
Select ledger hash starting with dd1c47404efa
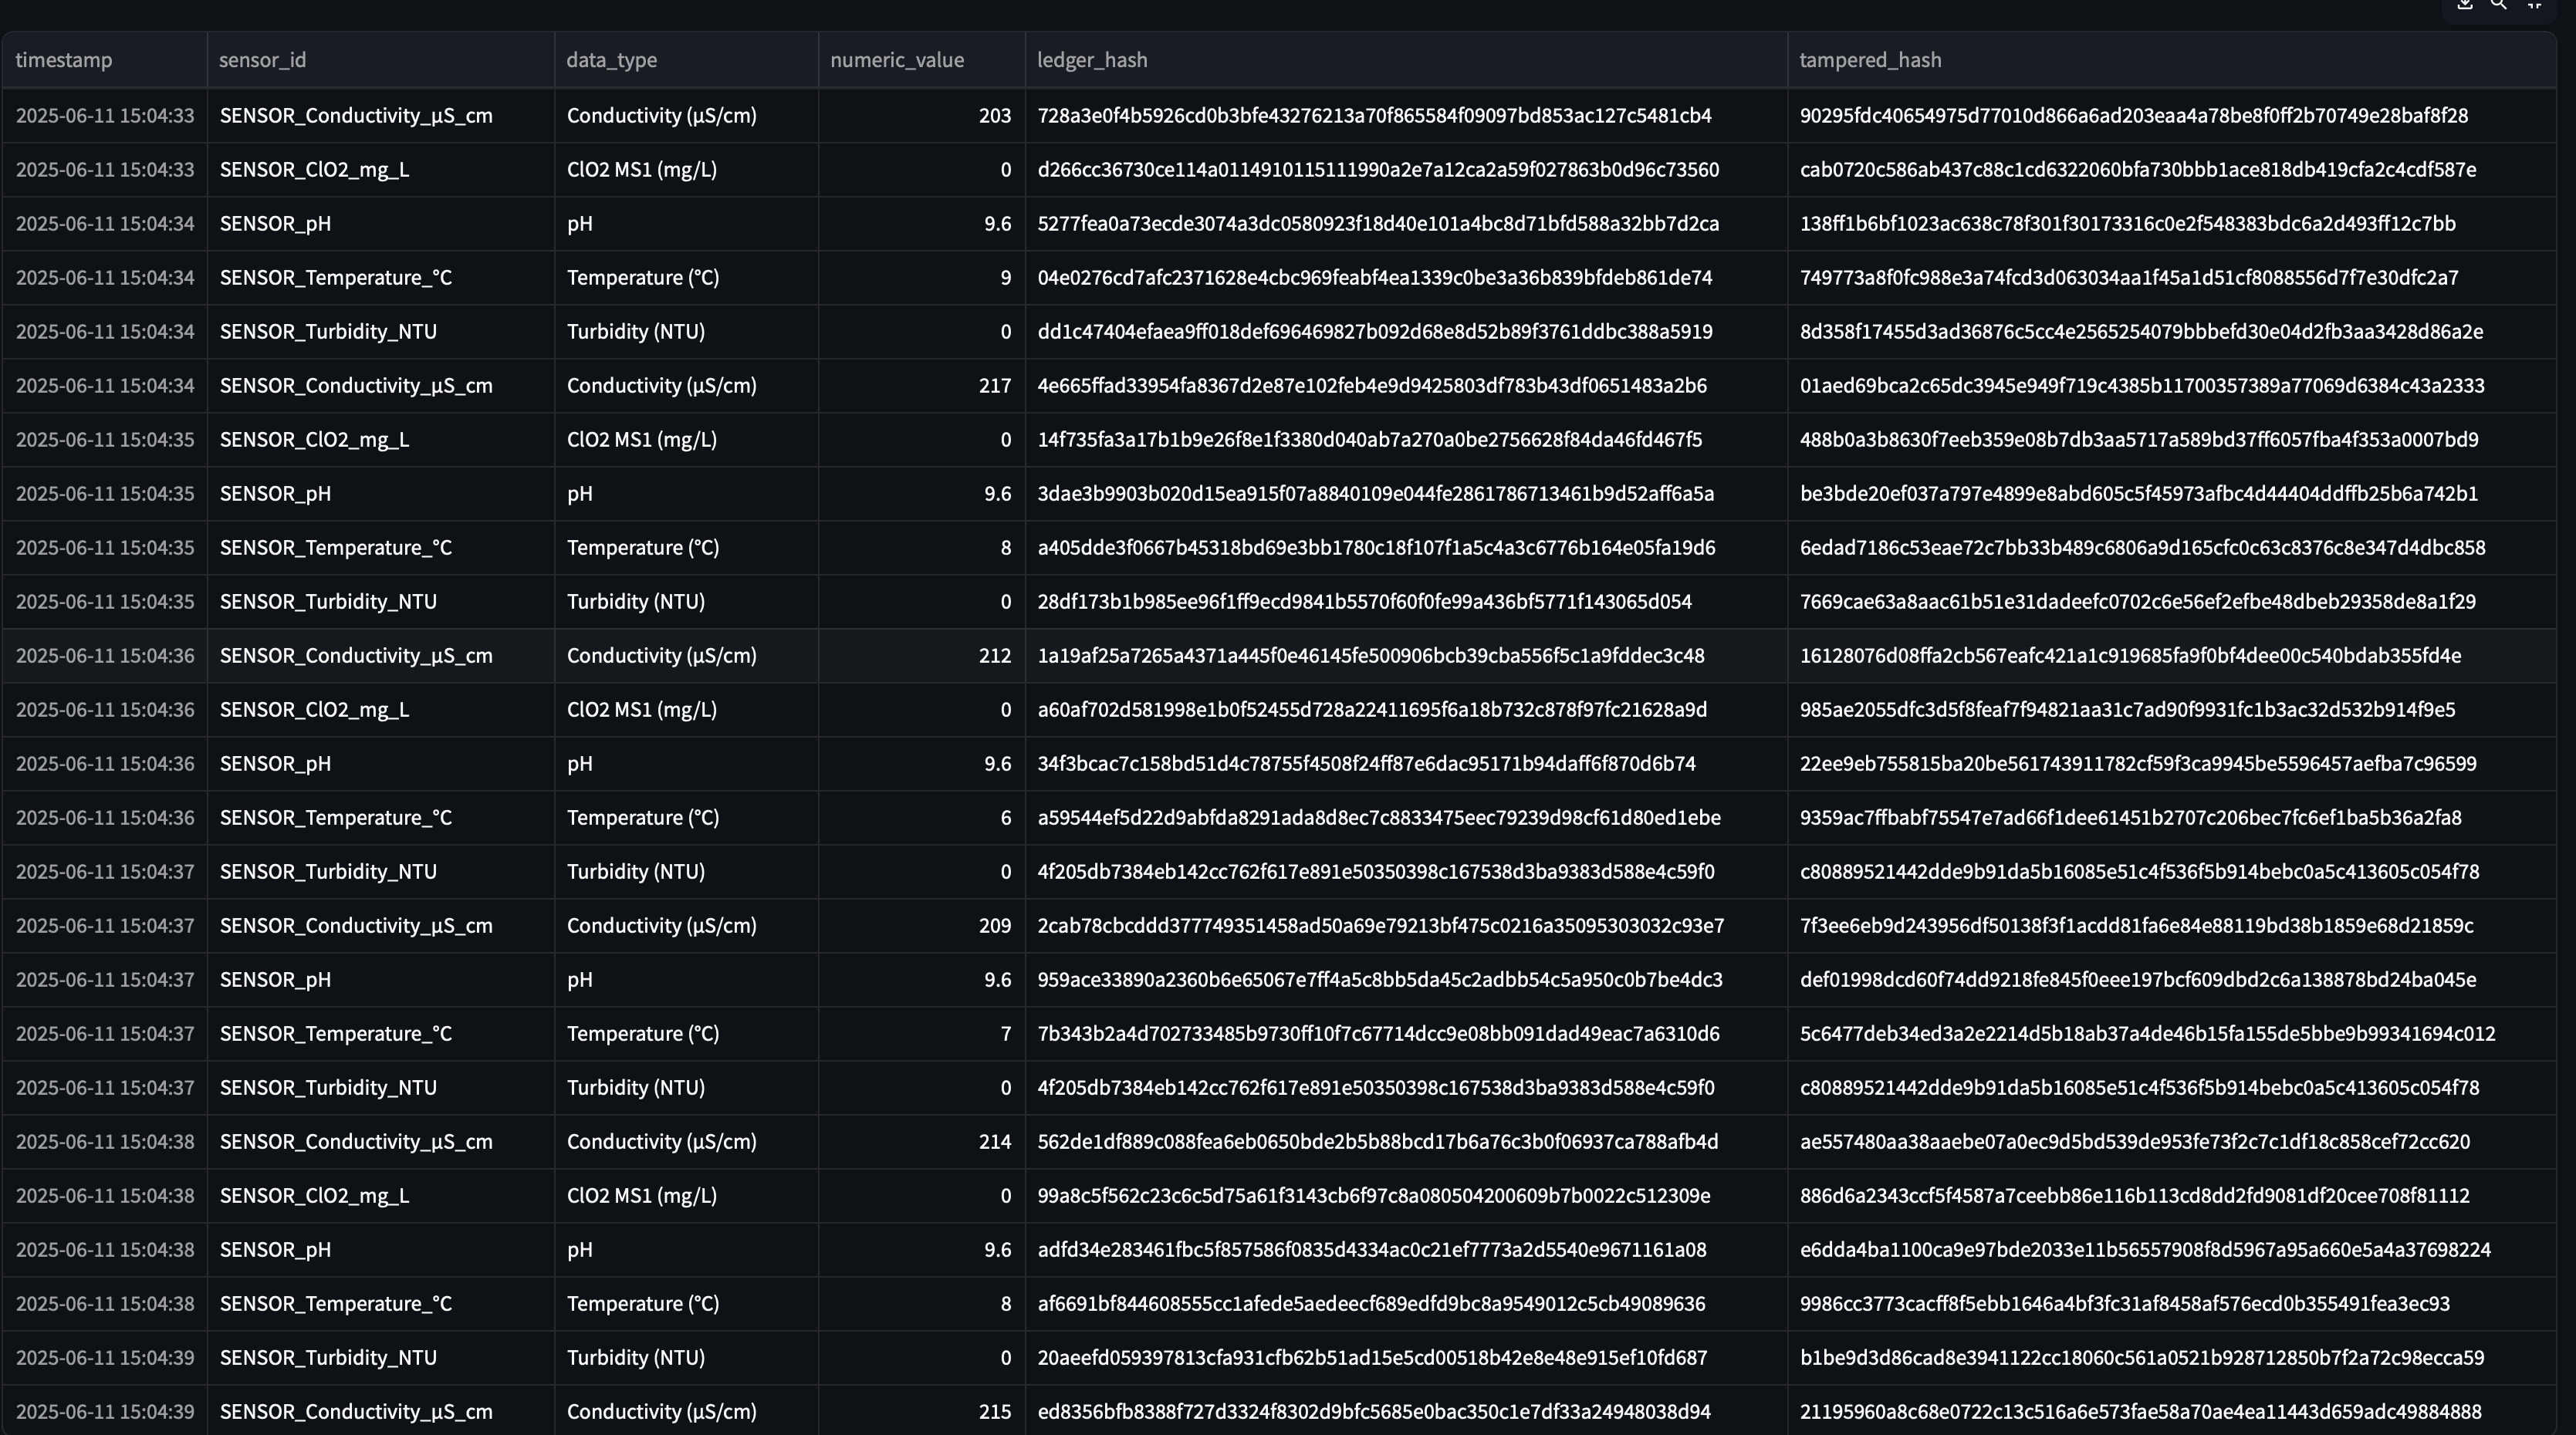click(1406, 331)
